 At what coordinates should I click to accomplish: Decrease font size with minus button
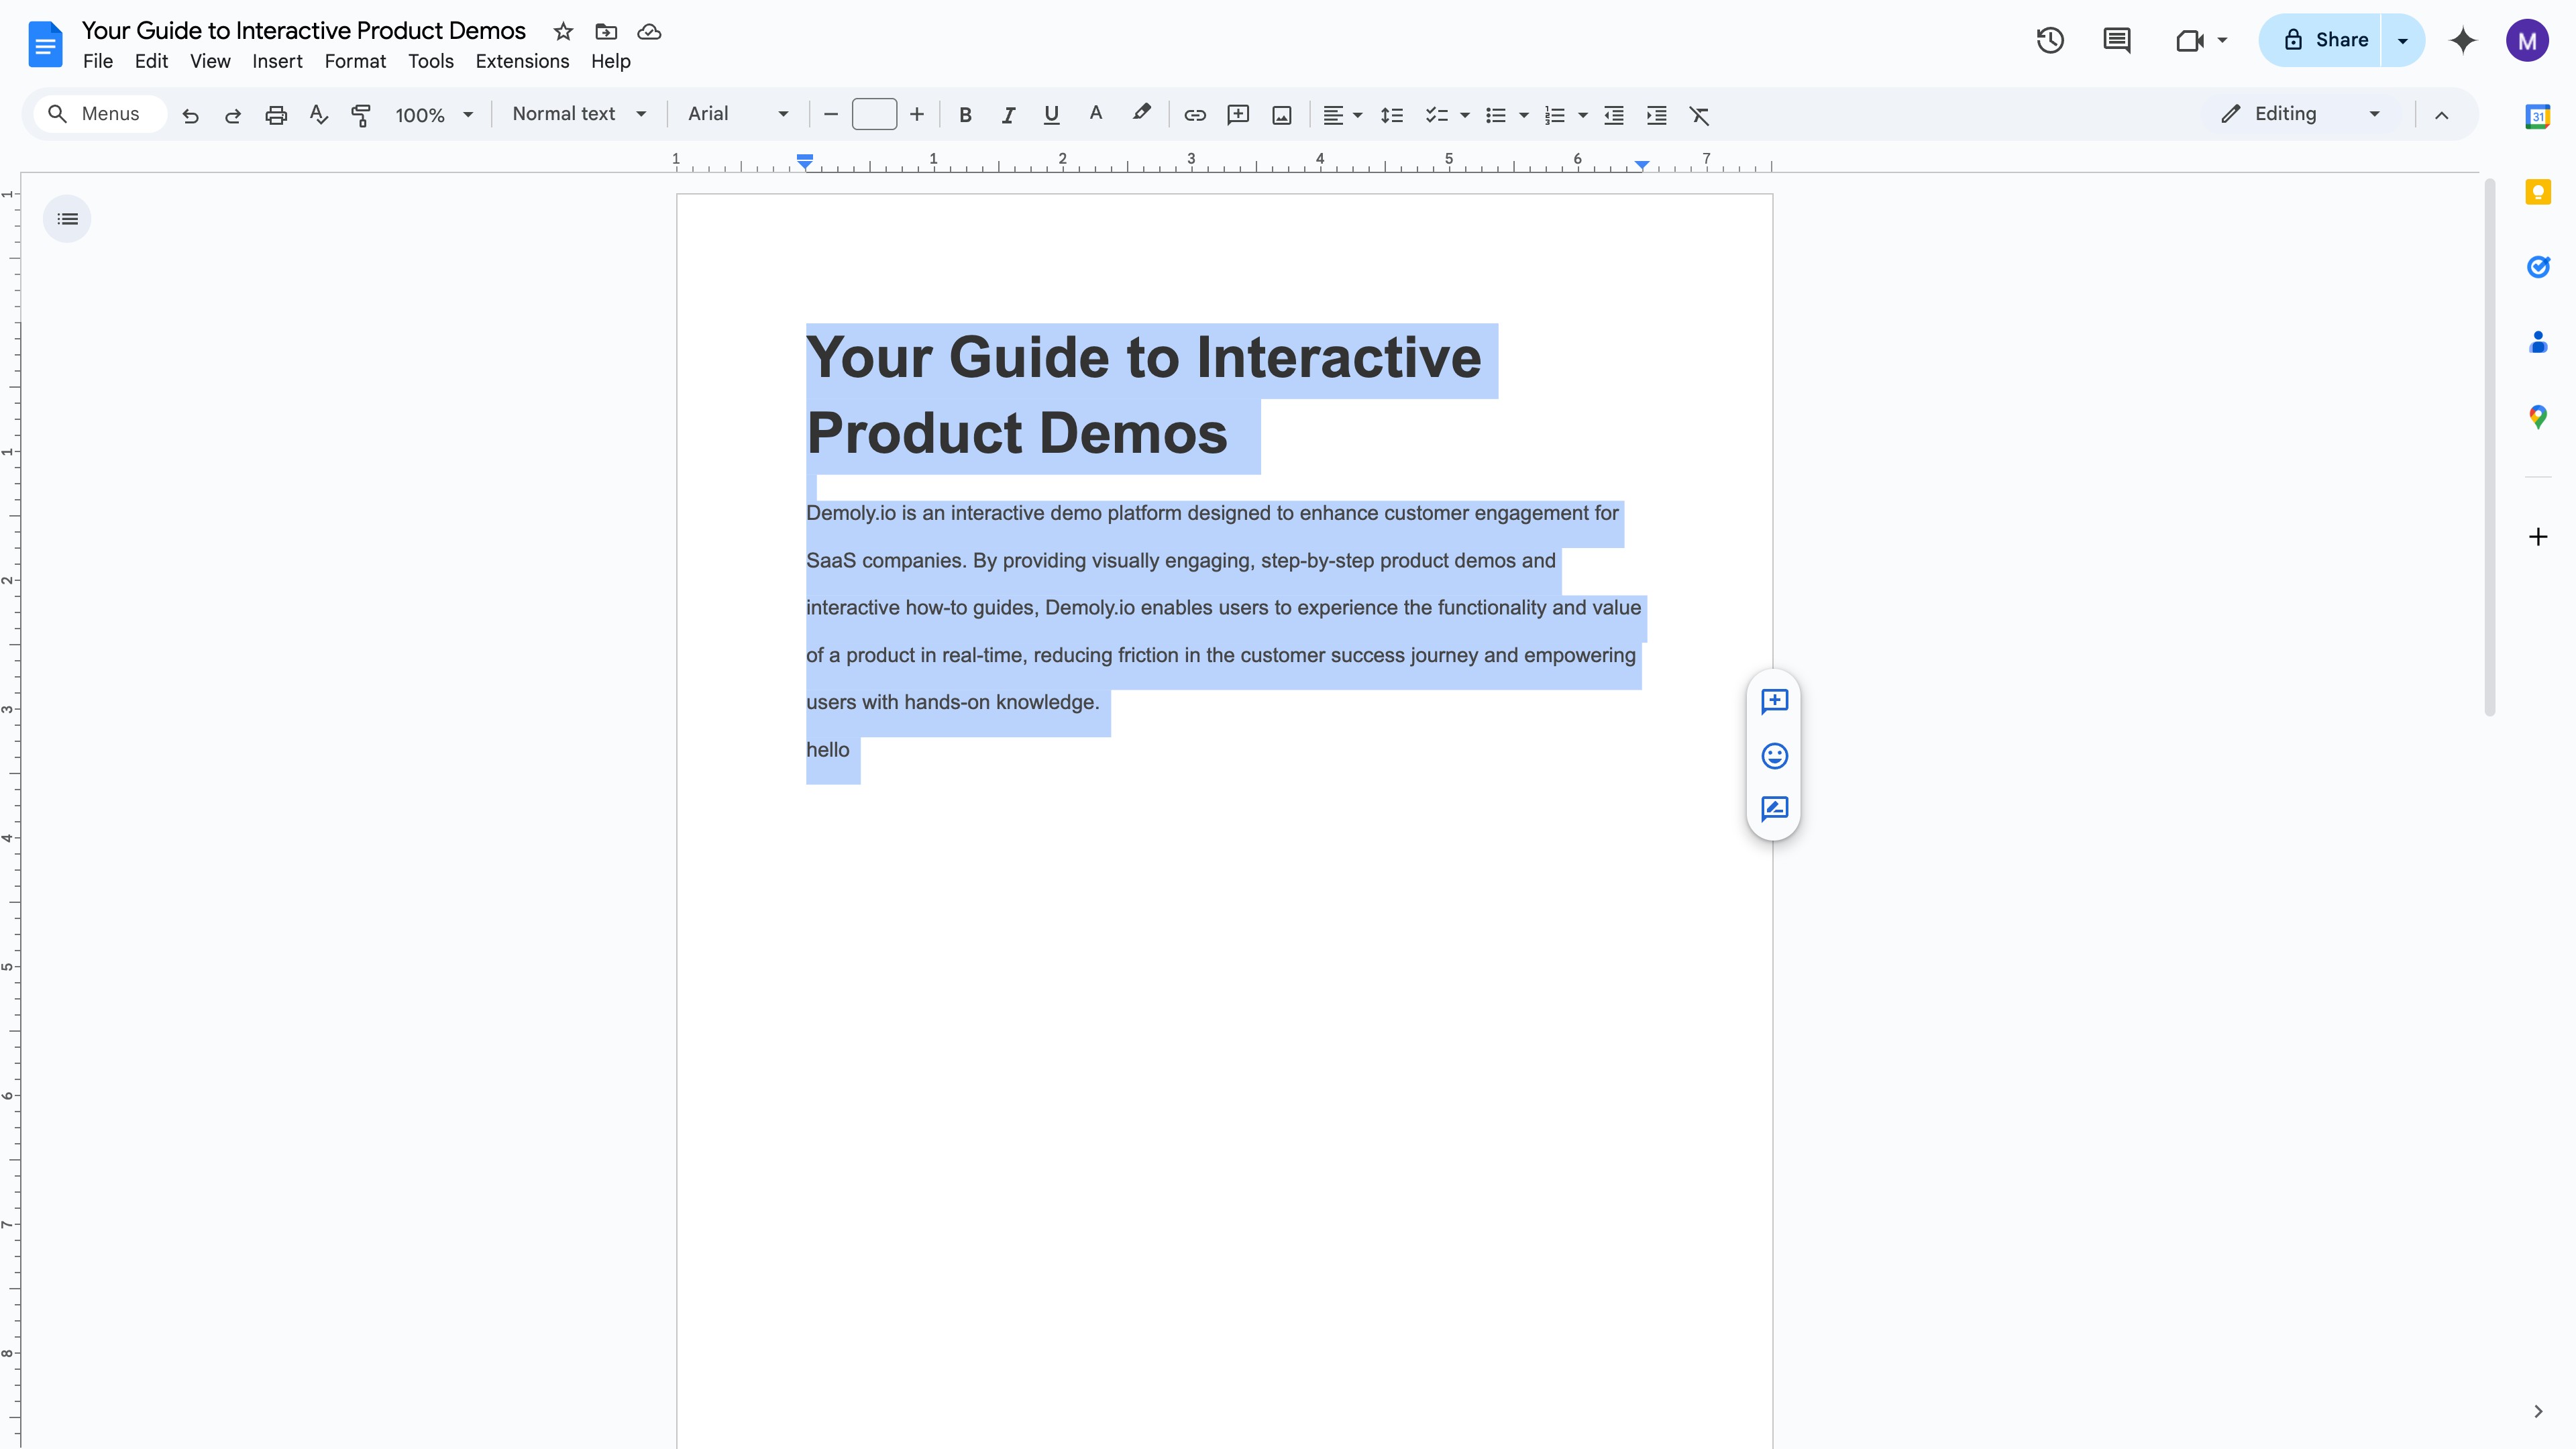point(830,115)
